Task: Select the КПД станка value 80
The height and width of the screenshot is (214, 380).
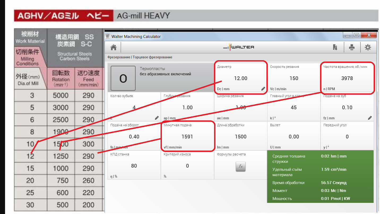Action: coord(134,166)
